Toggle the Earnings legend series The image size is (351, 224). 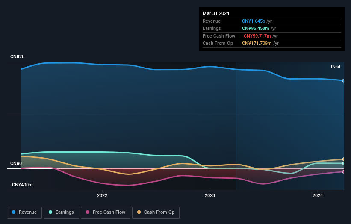coord(61,212)
